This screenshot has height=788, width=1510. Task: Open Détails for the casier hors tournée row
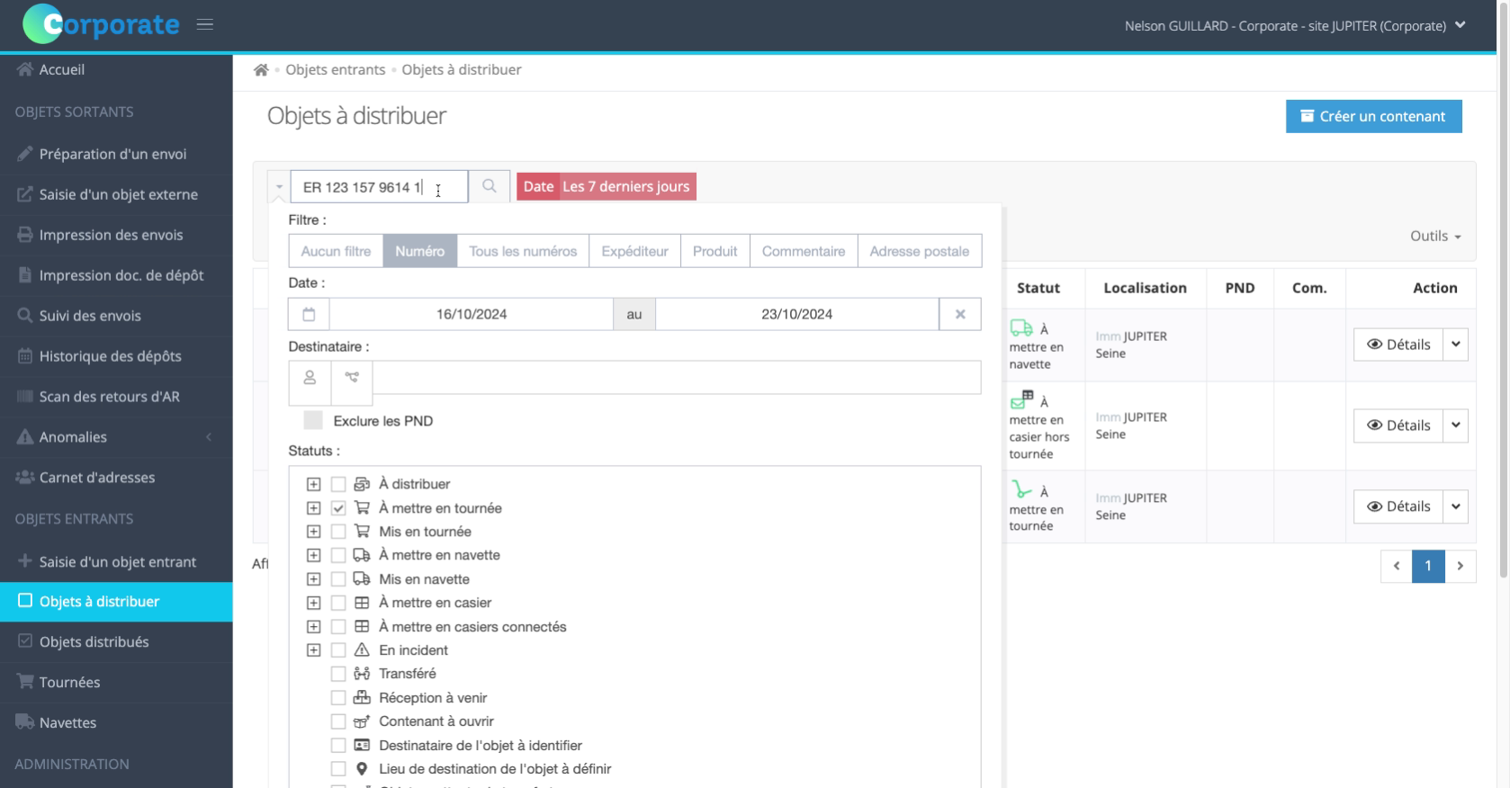[1398, 425]
